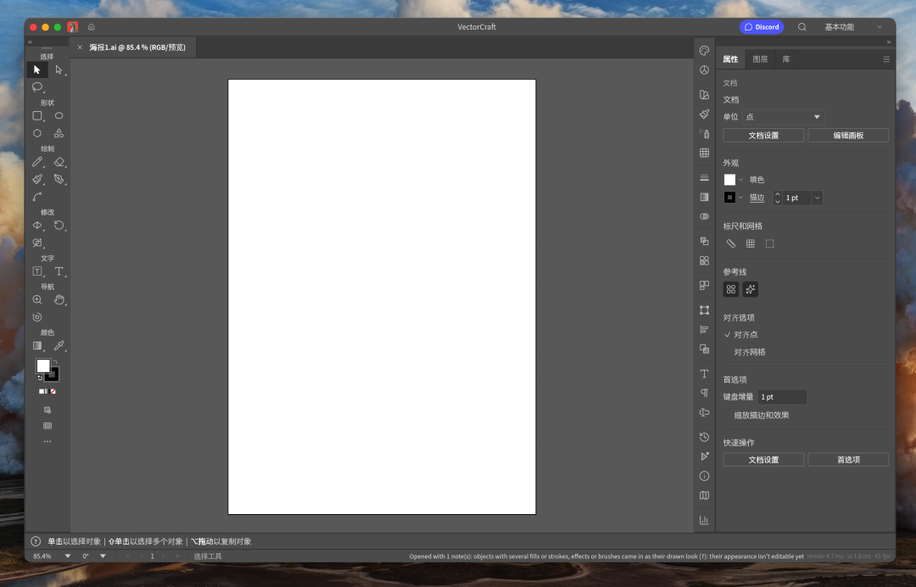Click the fill color swatch in 外观
Viewport: 916px width, 587px height.
click(729, 180)
